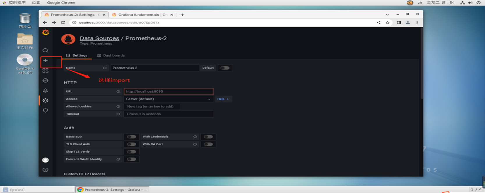Open the Recycle Bin desktop icon
Image resolution: width=485 pixels, height=193 pixels.
tap(25, 21)
